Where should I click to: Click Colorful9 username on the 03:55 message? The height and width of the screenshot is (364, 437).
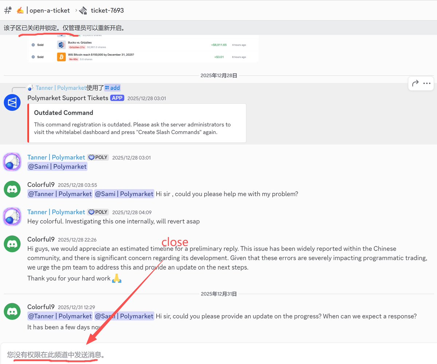(x=41, y=185)
